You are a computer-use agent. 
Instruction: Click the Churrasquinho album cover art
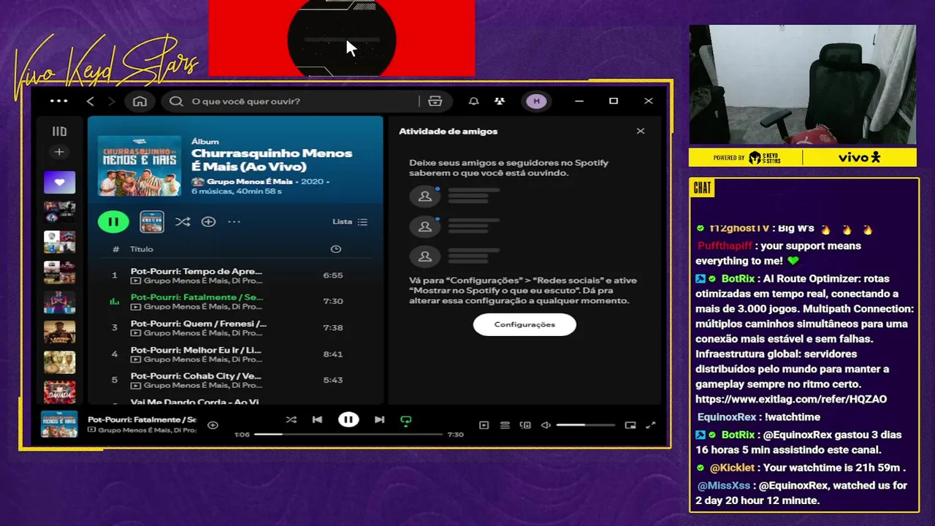tap(140, 165)
